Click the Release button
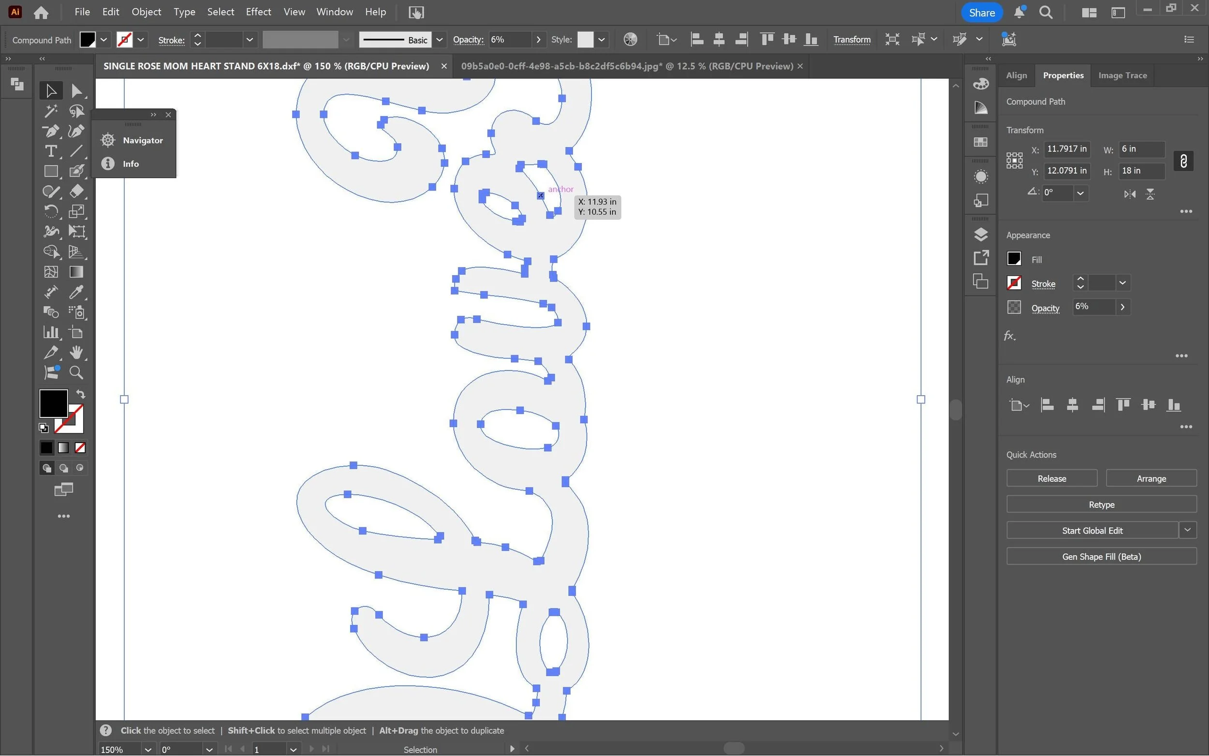This screenshot has width=1209, height=756. point(1051,478)
